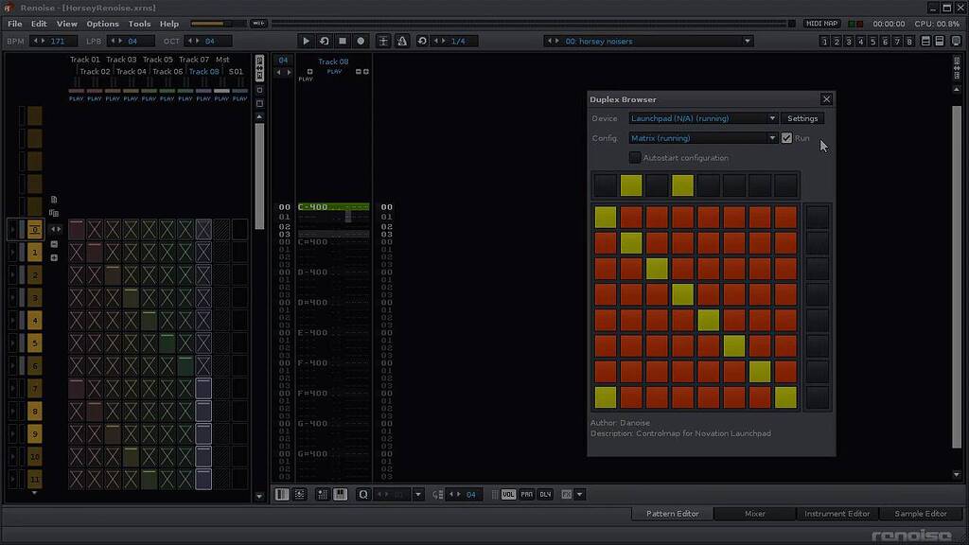Open the Device dropdown showing Launchpad
The image size is (969, 545).
(702, 118)
